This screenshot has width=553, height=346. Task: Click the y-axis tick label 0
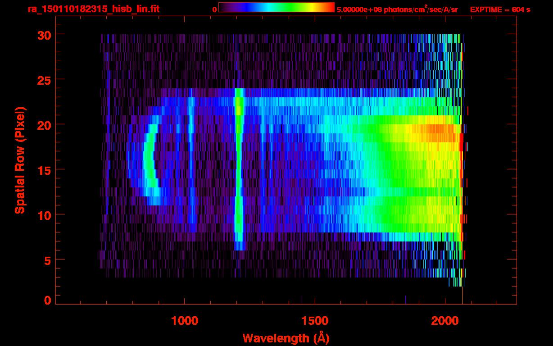coord(47,300)
